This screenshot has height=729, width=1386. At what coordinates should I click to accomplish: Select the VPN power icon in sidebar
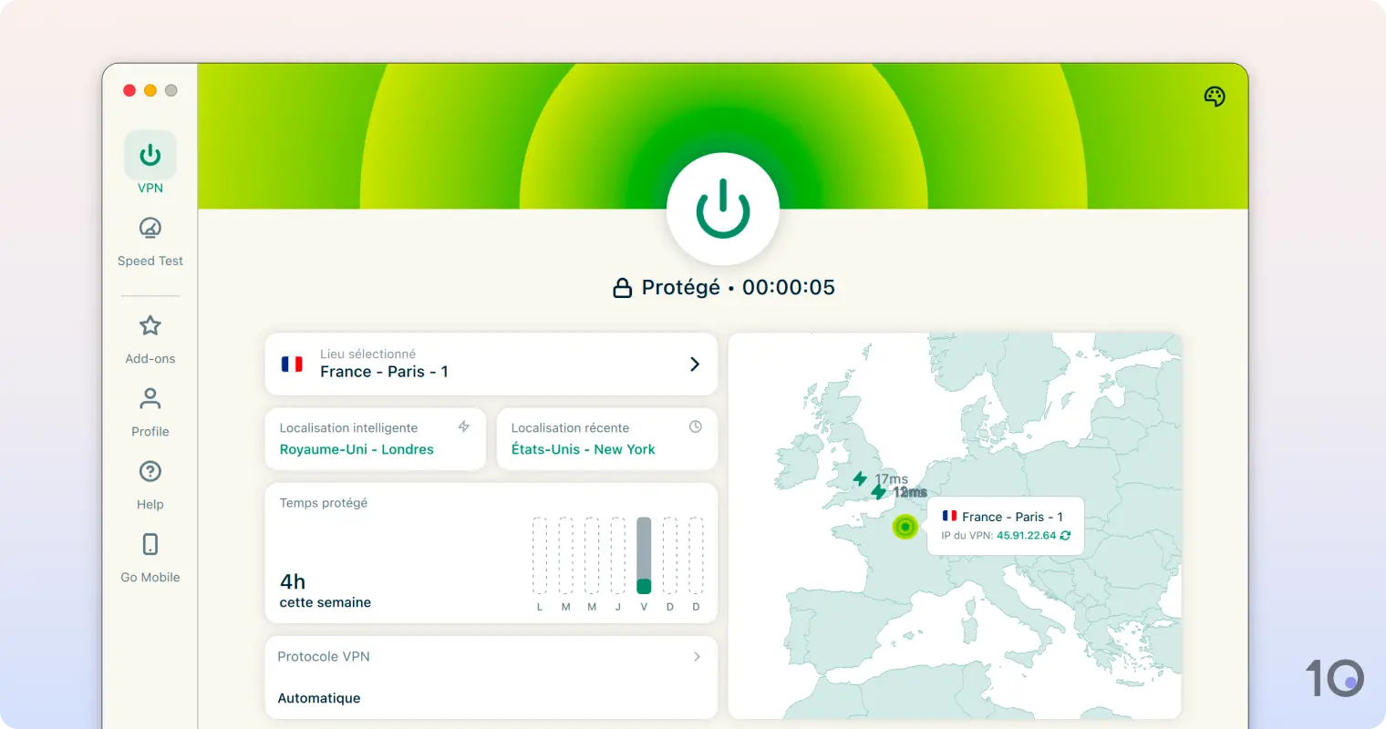(x=150, y=155)
